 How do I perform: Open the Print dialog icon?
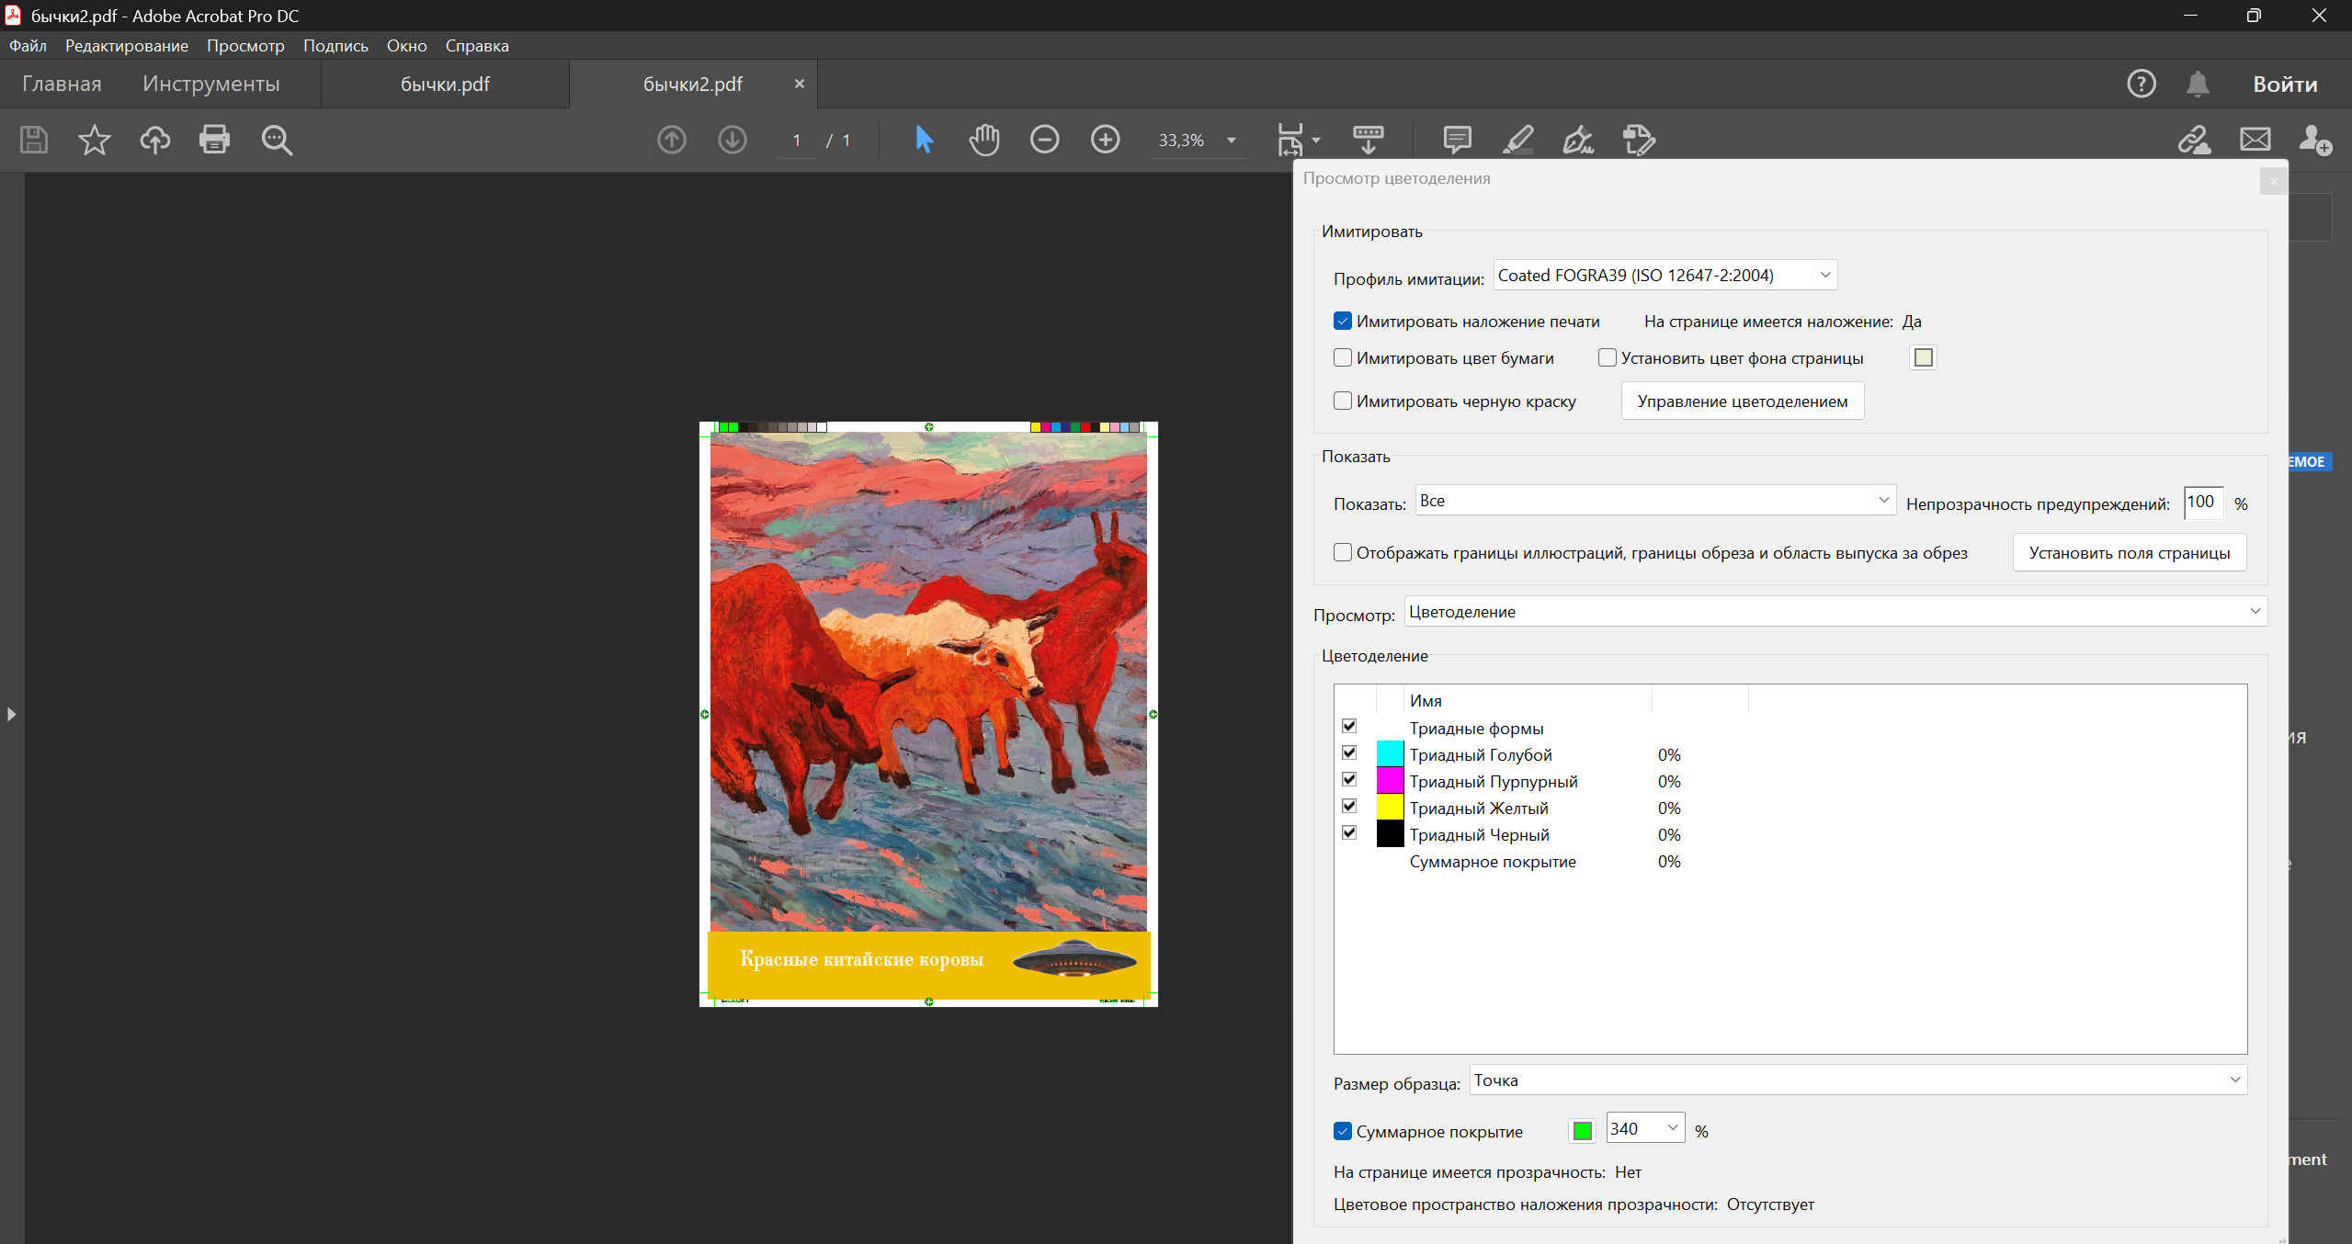point(215,140)
